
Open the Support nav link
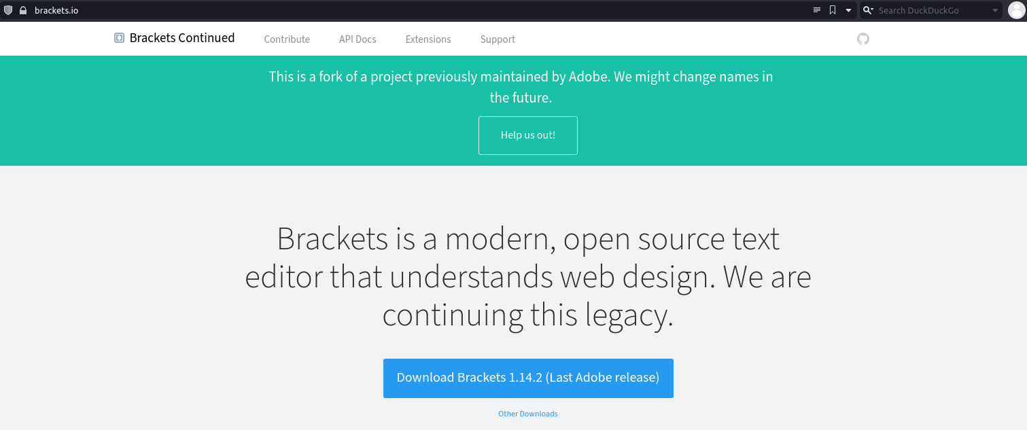pos(498,39)
